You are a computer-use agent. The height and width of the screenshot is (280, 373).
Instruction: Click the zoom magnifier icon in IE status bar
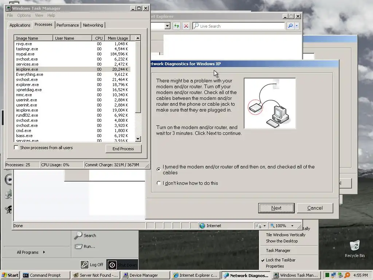(272, 225)
